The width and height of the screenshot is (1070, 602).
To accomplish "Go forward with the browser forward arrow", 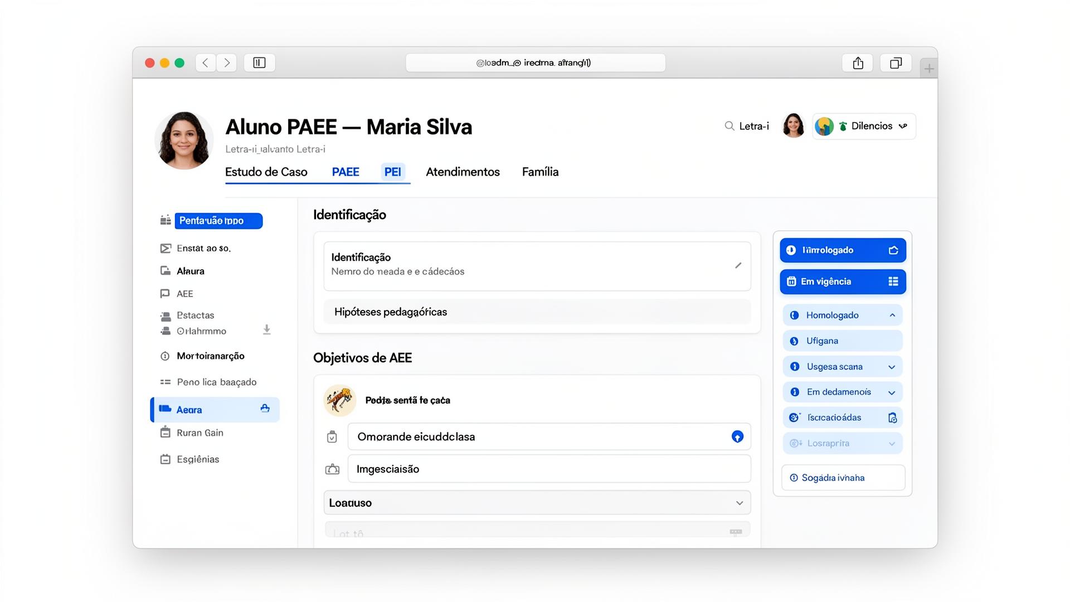I will pyautogui.click(x=227, y=63).
